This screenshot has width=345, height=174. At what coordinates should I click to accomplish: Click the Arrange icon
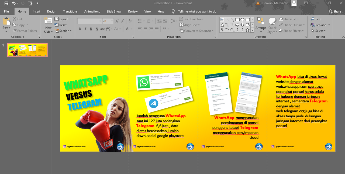point(261,21)
